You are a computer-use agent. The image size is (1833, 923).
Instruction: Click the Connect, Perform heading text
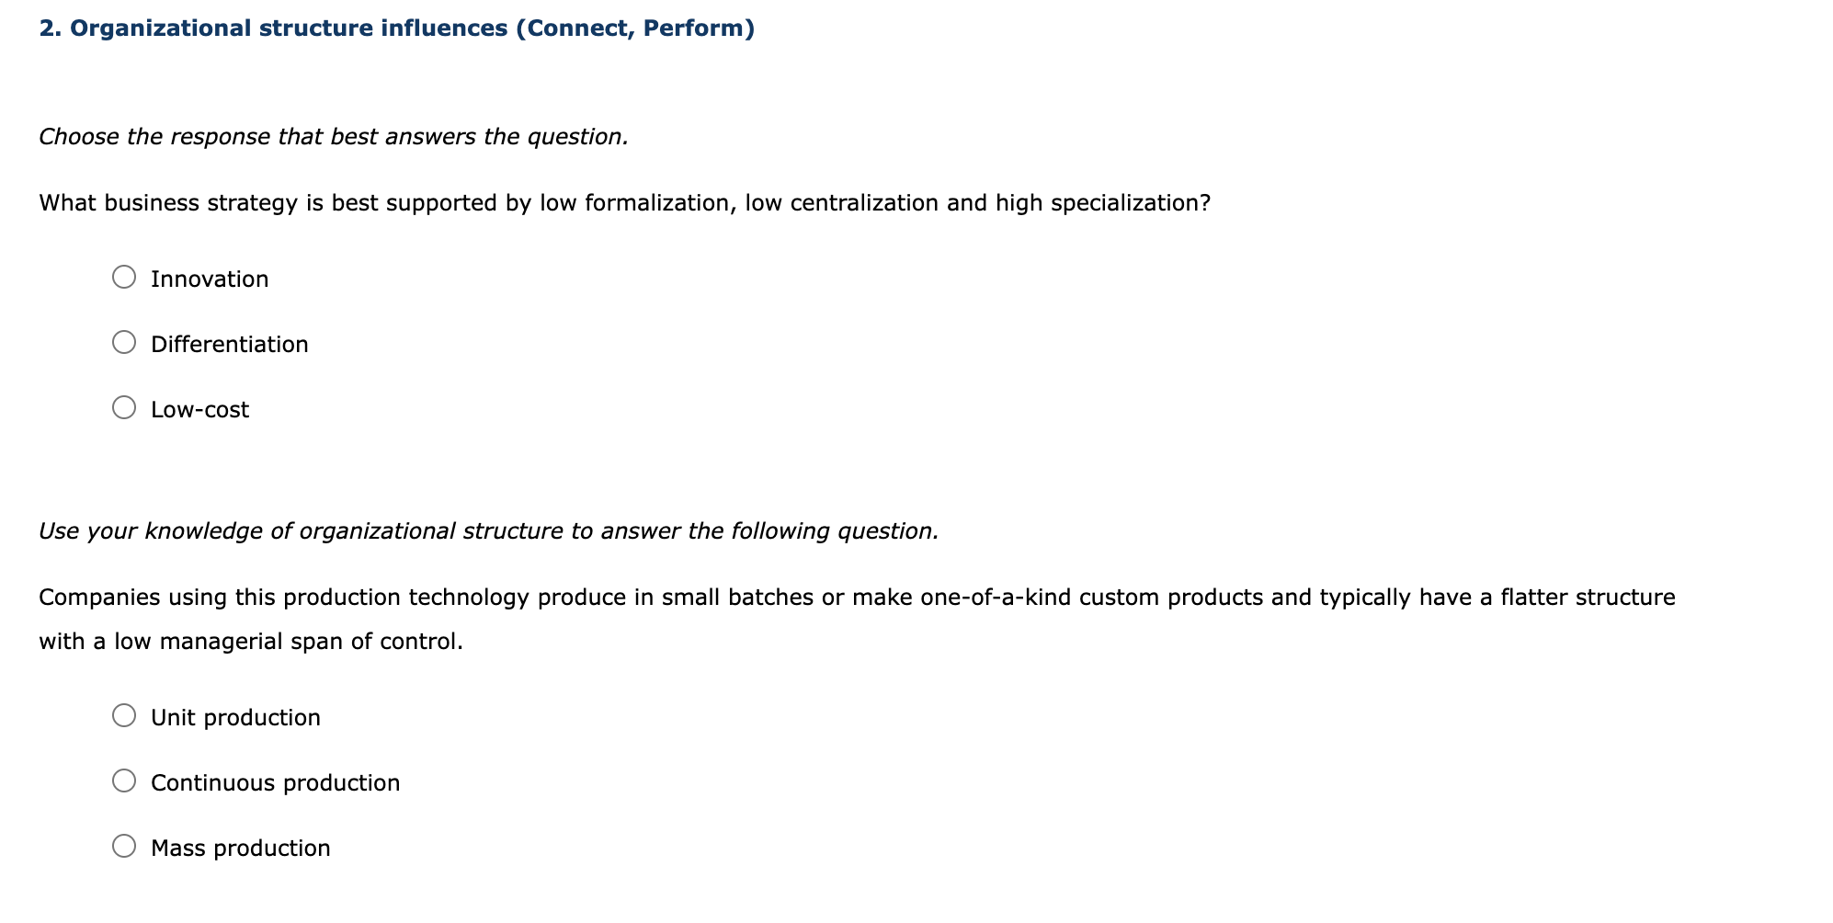[634, 27]
